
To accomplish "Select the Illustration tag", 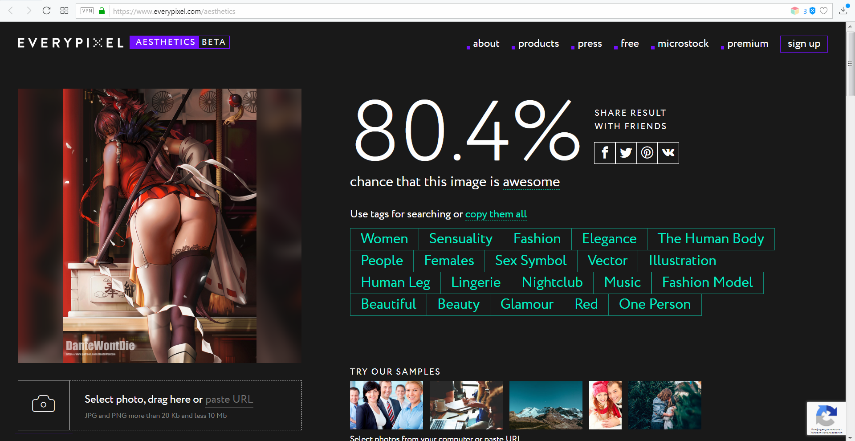I will pyautogui.click(x=682, y=261).
